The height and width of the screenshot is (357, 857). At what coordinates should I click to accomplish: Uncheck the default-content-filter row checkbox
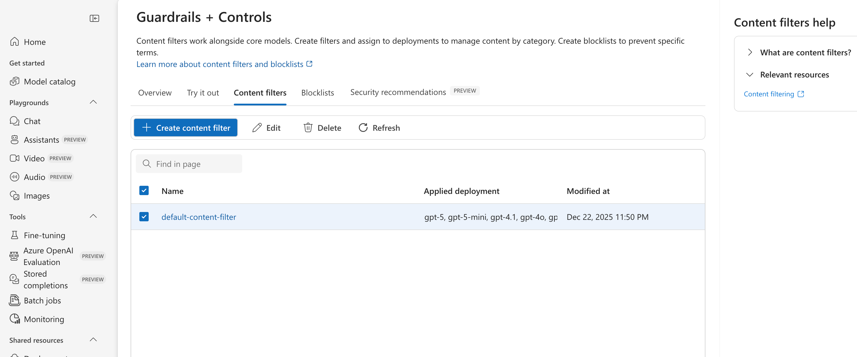tap(144, 217)
